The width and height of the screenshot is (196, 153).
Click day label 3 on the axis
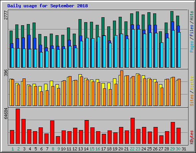point(24,149)
